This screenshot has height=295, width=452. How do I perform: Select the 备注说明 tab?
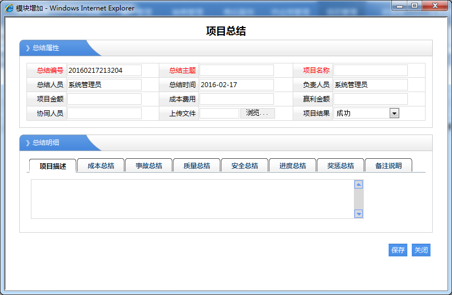[389, 165]
